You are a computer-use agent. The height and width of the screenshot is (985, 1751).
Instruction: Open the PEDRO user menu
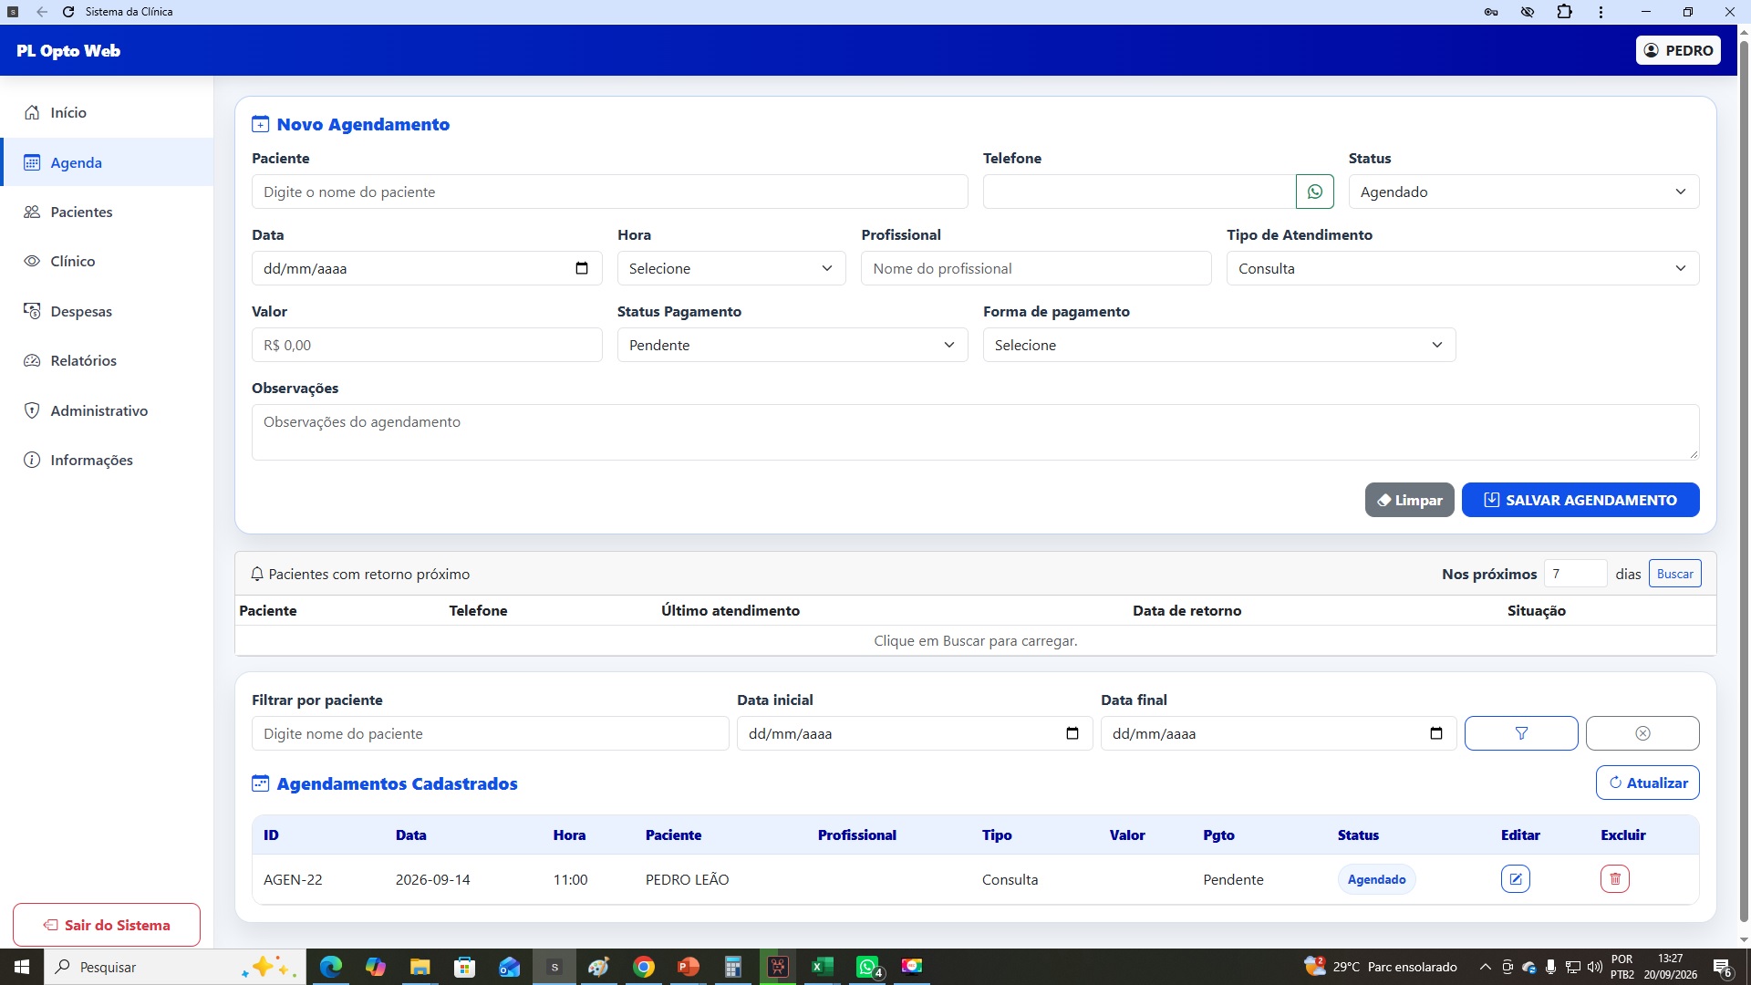click(x=1678, y=50)
